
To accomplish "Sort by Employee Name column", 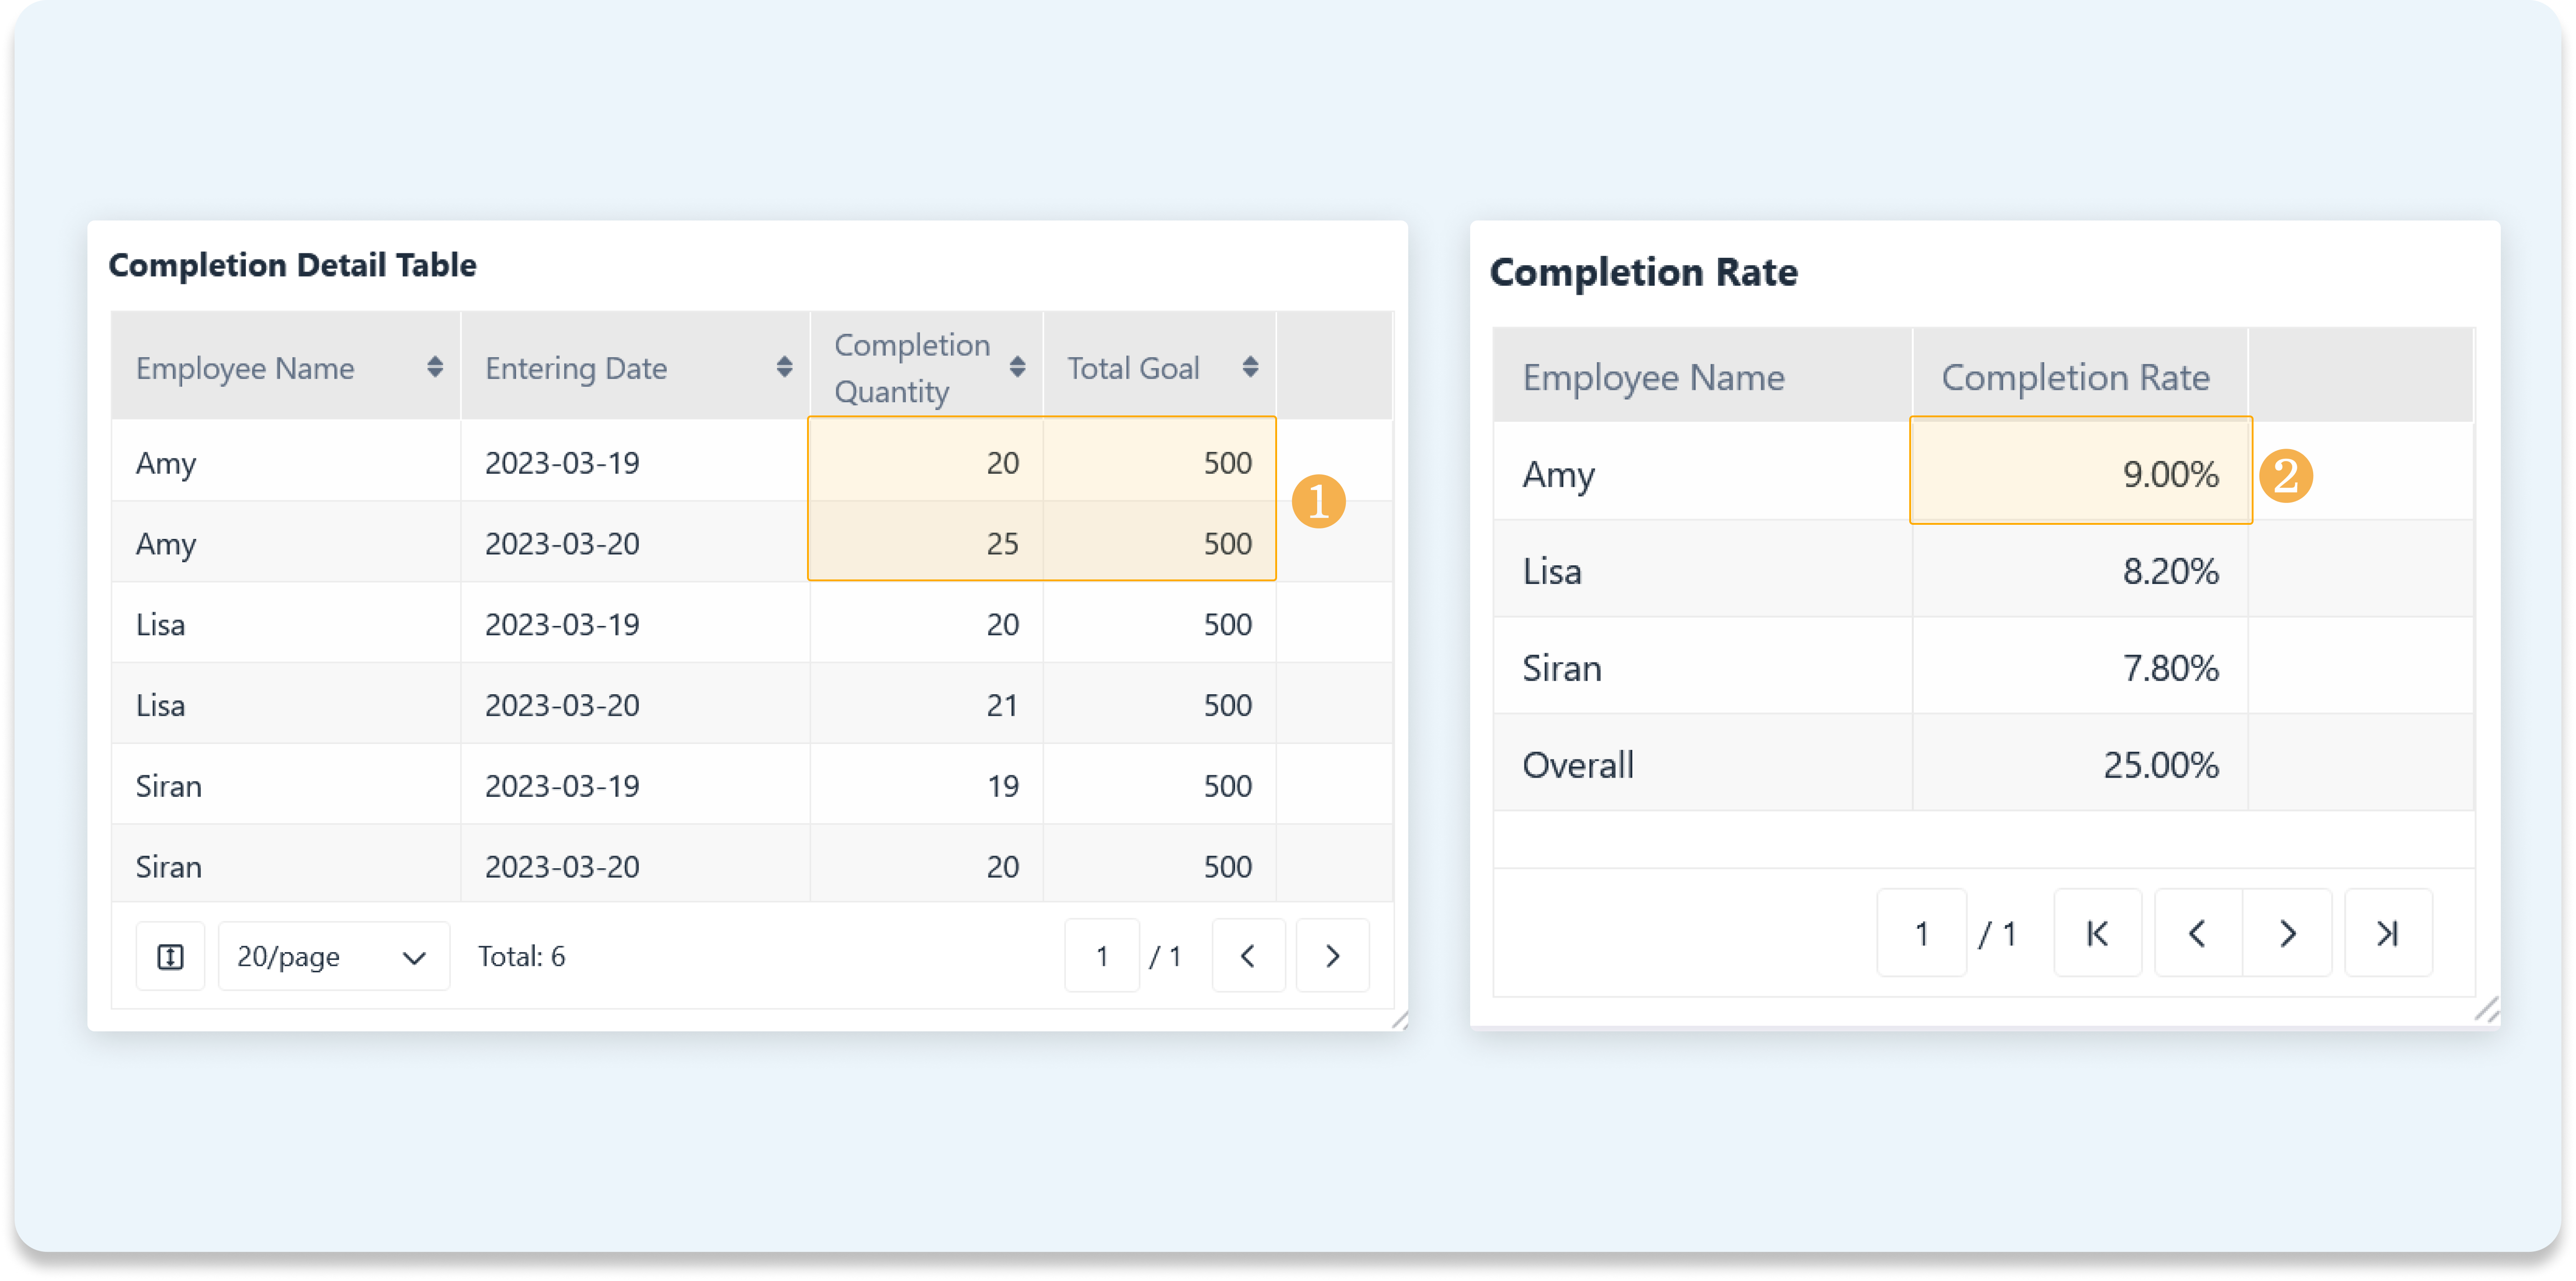I will [x=434, y=367].
